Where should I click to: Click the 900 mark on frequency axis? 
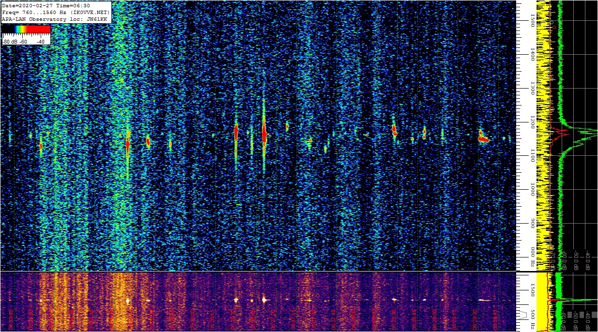(532, 223)
